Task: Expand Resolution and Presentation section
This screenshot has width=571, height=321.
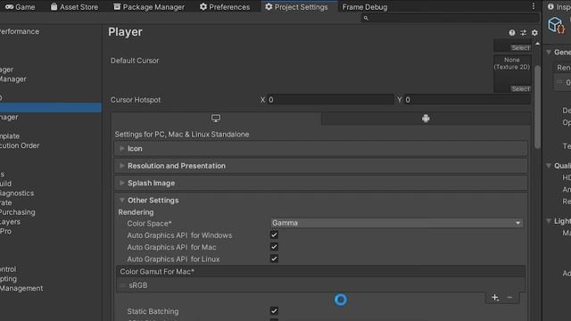Action: click(320, 166)
